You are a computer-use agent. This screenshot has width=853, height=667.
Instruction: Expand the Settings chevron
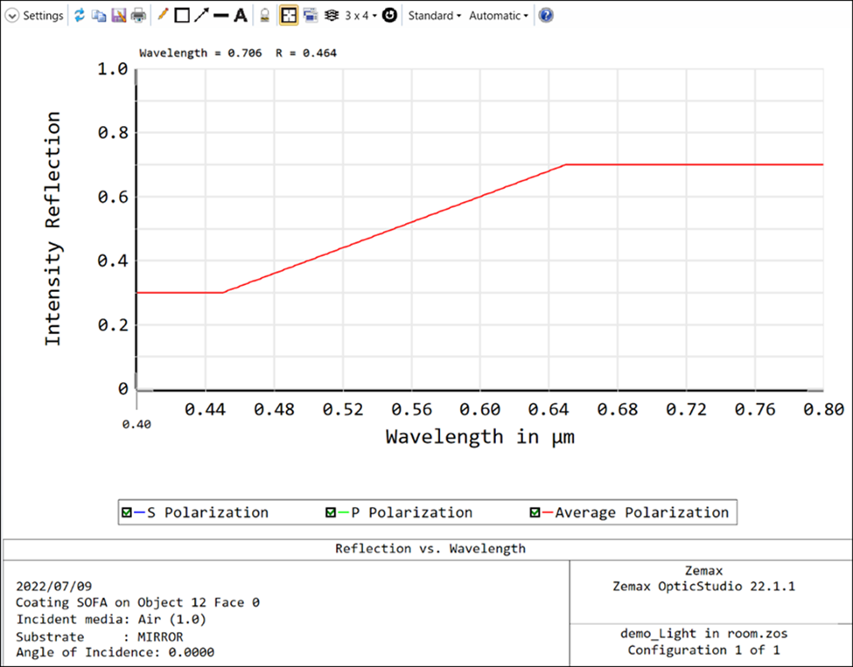click(x=12, y=15)
